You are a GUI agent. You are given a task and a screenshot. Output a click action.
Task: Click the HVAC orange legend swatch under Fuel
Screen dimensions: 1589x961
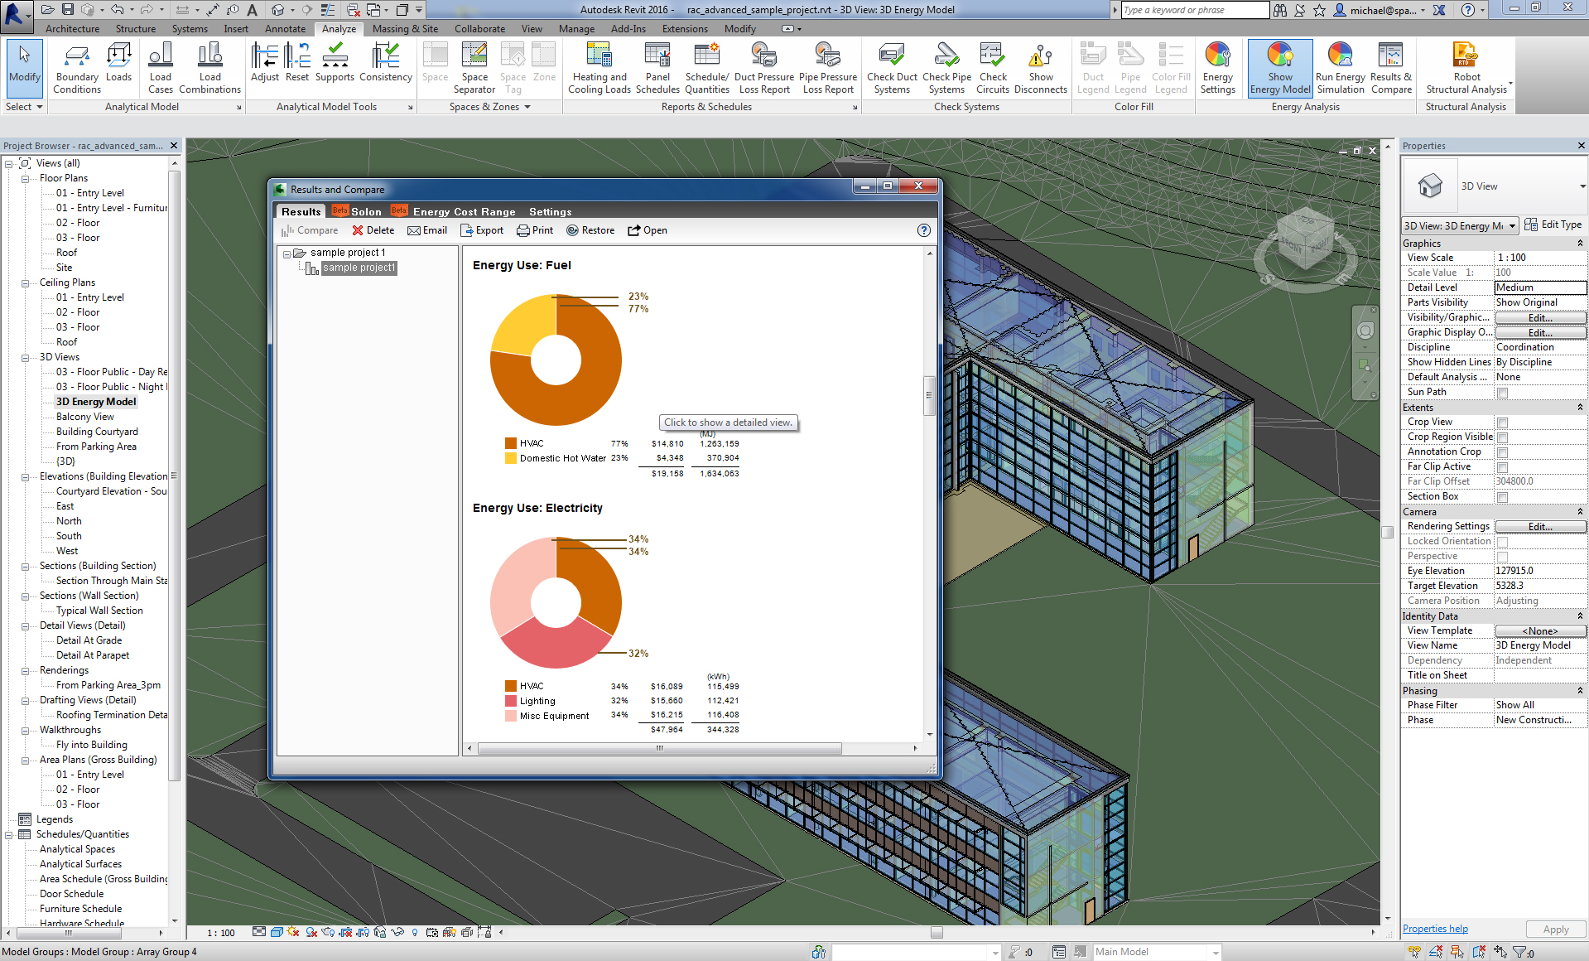511,443
